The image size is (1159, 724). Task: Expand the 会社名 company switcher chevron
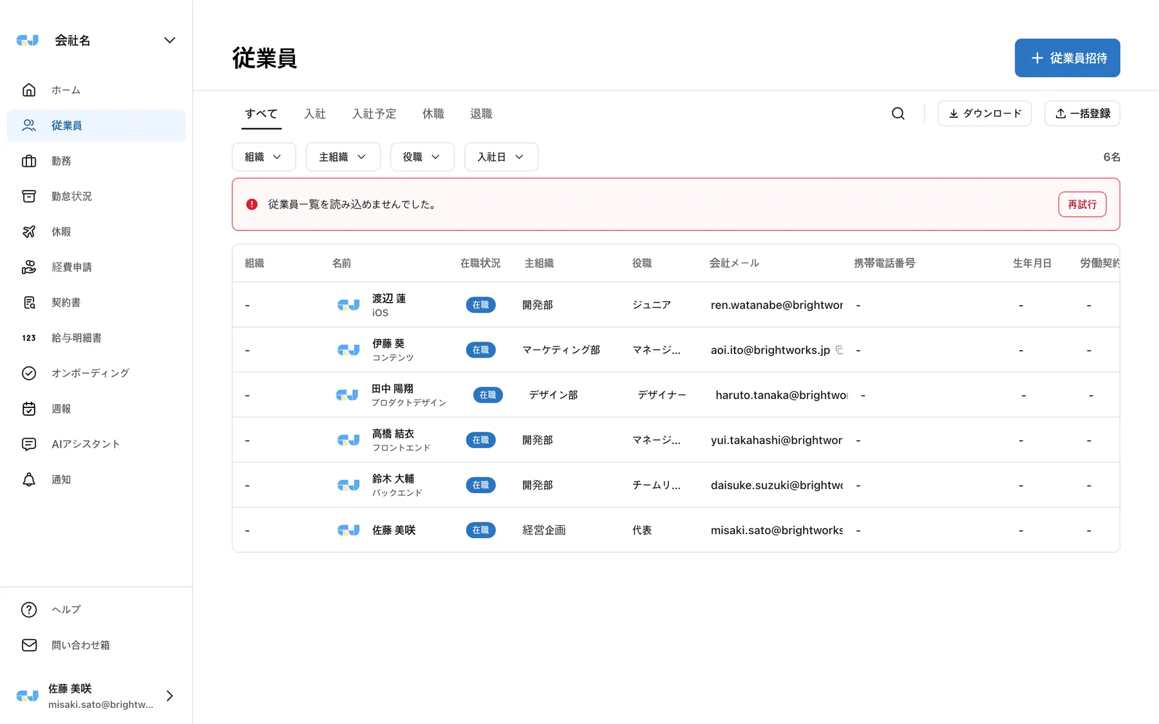click(169, 41)
